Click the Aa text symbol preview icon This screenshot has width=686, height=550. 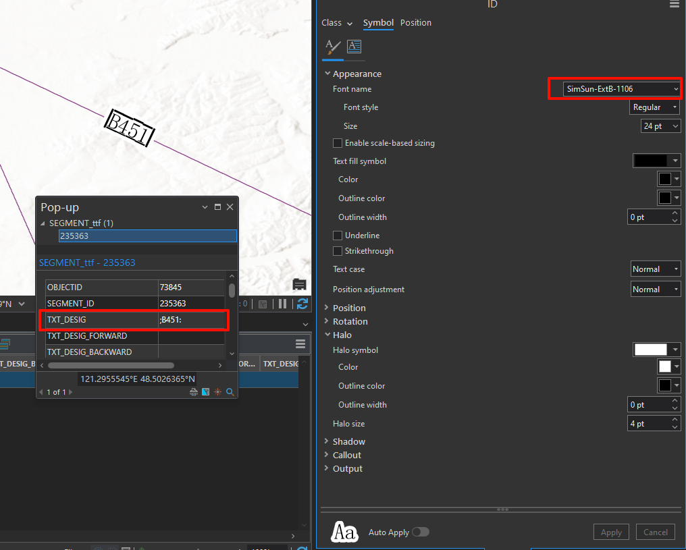coord(344,532)
